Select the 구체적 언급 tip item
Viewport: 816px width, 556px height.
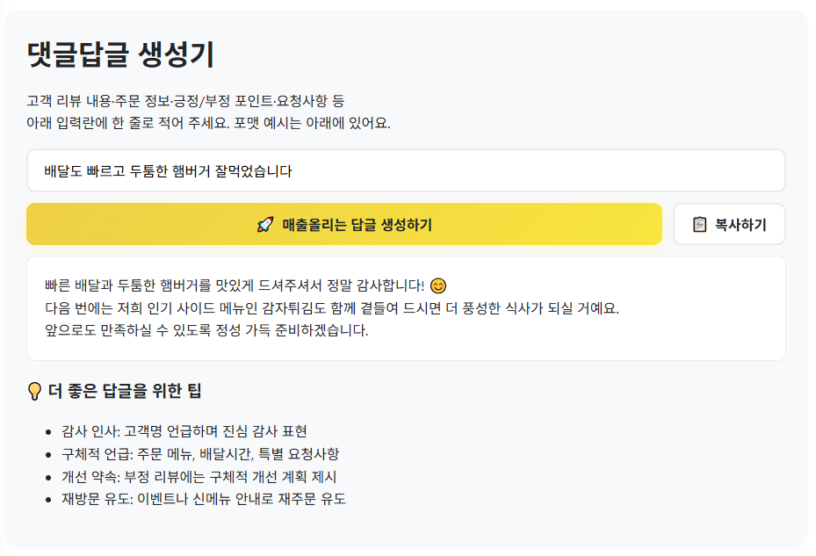tap(200, 454)
